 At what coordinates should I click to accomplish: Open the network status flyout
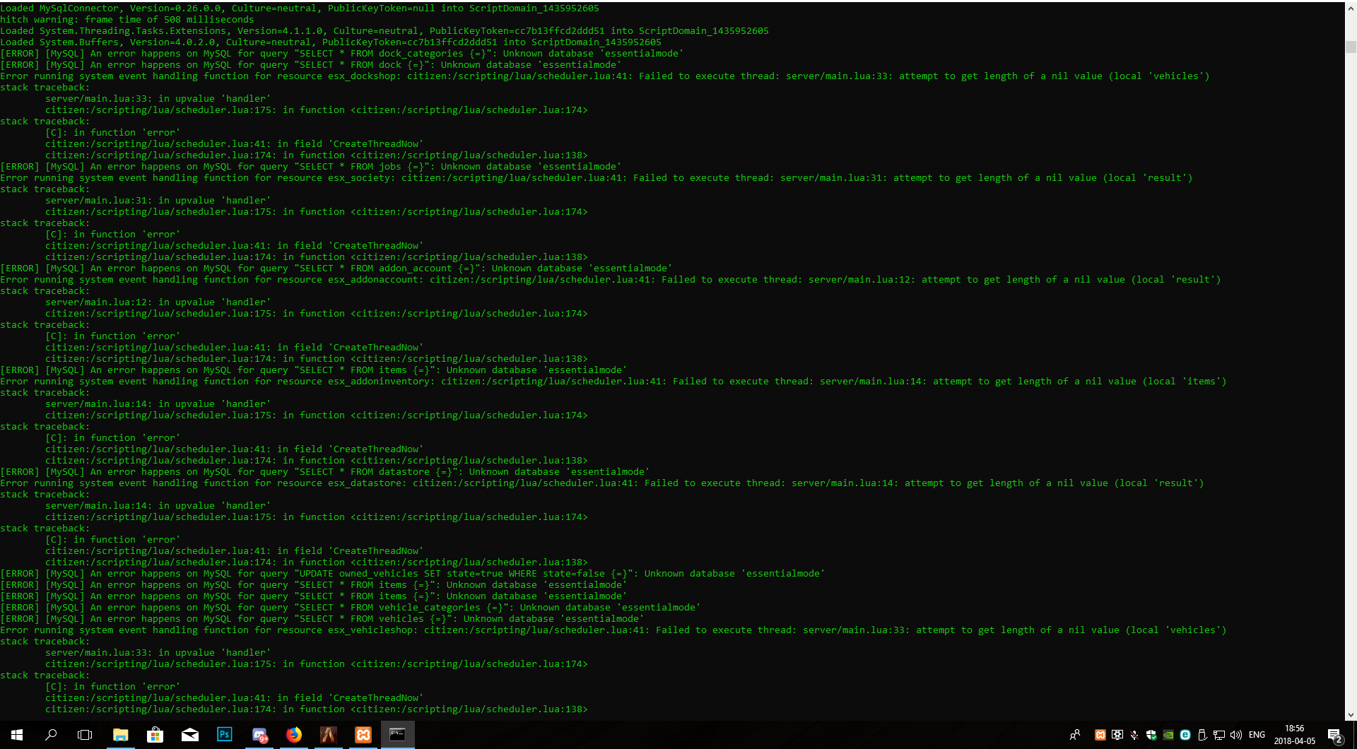[1221, 735]
